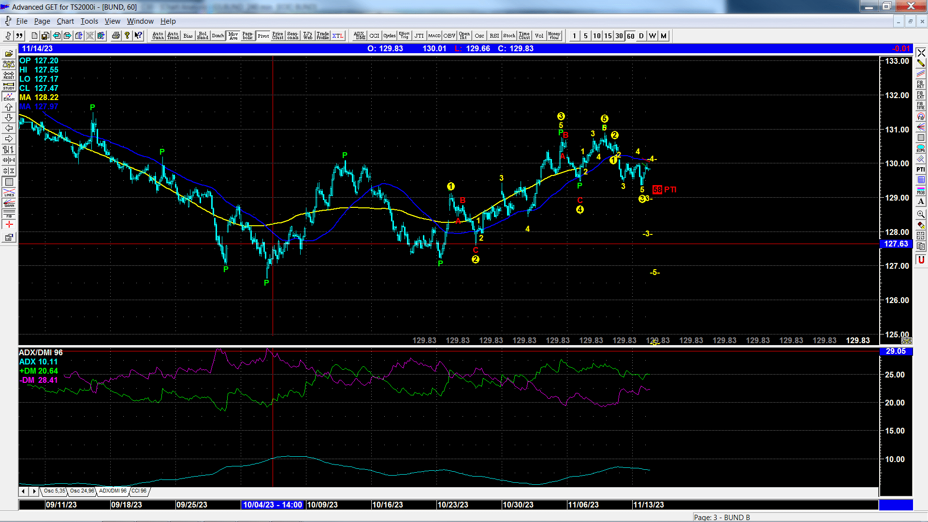The image size is (928, 522).
Task: Click the tab scroll right arrow
Action: [x=34, y=492]
